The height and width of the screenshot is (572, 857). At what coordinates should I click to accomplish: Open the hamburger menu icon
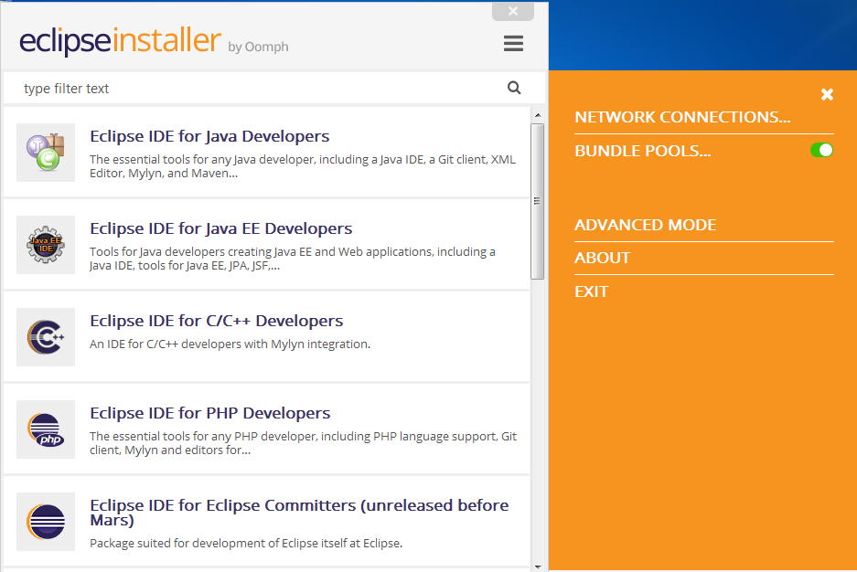[513, 43]
